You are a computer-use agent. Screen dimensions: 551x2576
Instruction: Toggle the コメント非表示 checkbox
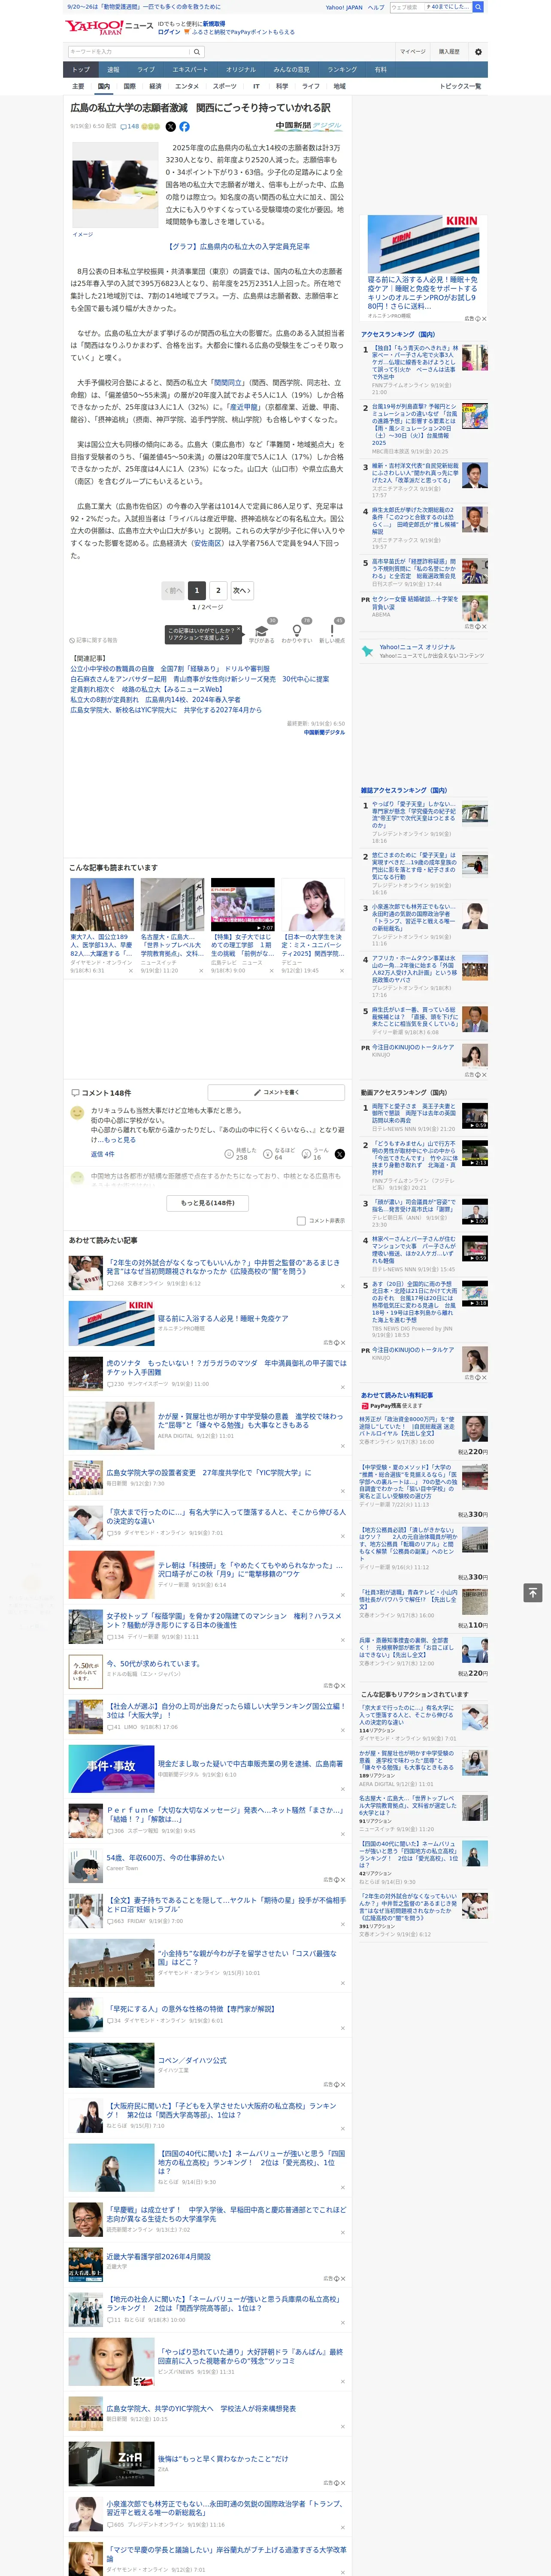tap(301, 1220)
